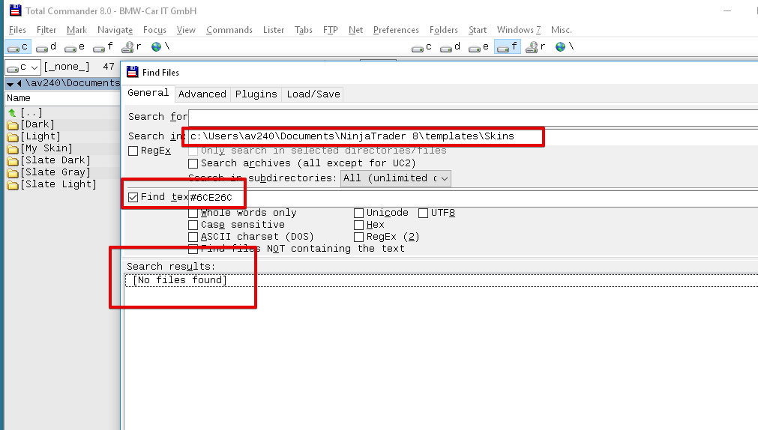Click the \av240\Documents path bar

point(63,83)
